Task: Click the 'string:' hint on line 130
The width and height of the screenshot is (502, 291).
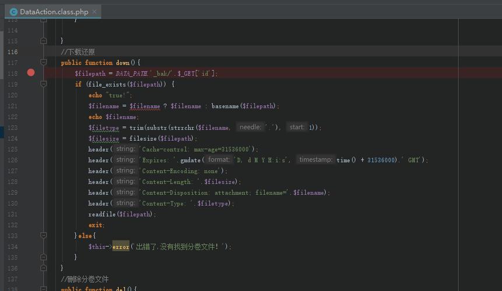Action: click(x=125, y=203)
